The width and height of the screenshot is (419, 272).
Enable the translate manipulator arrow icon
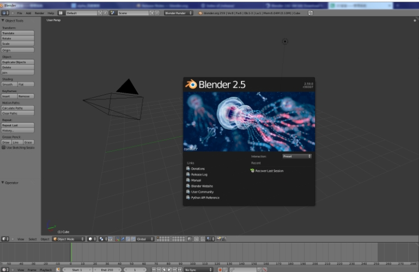pos(123,239)
